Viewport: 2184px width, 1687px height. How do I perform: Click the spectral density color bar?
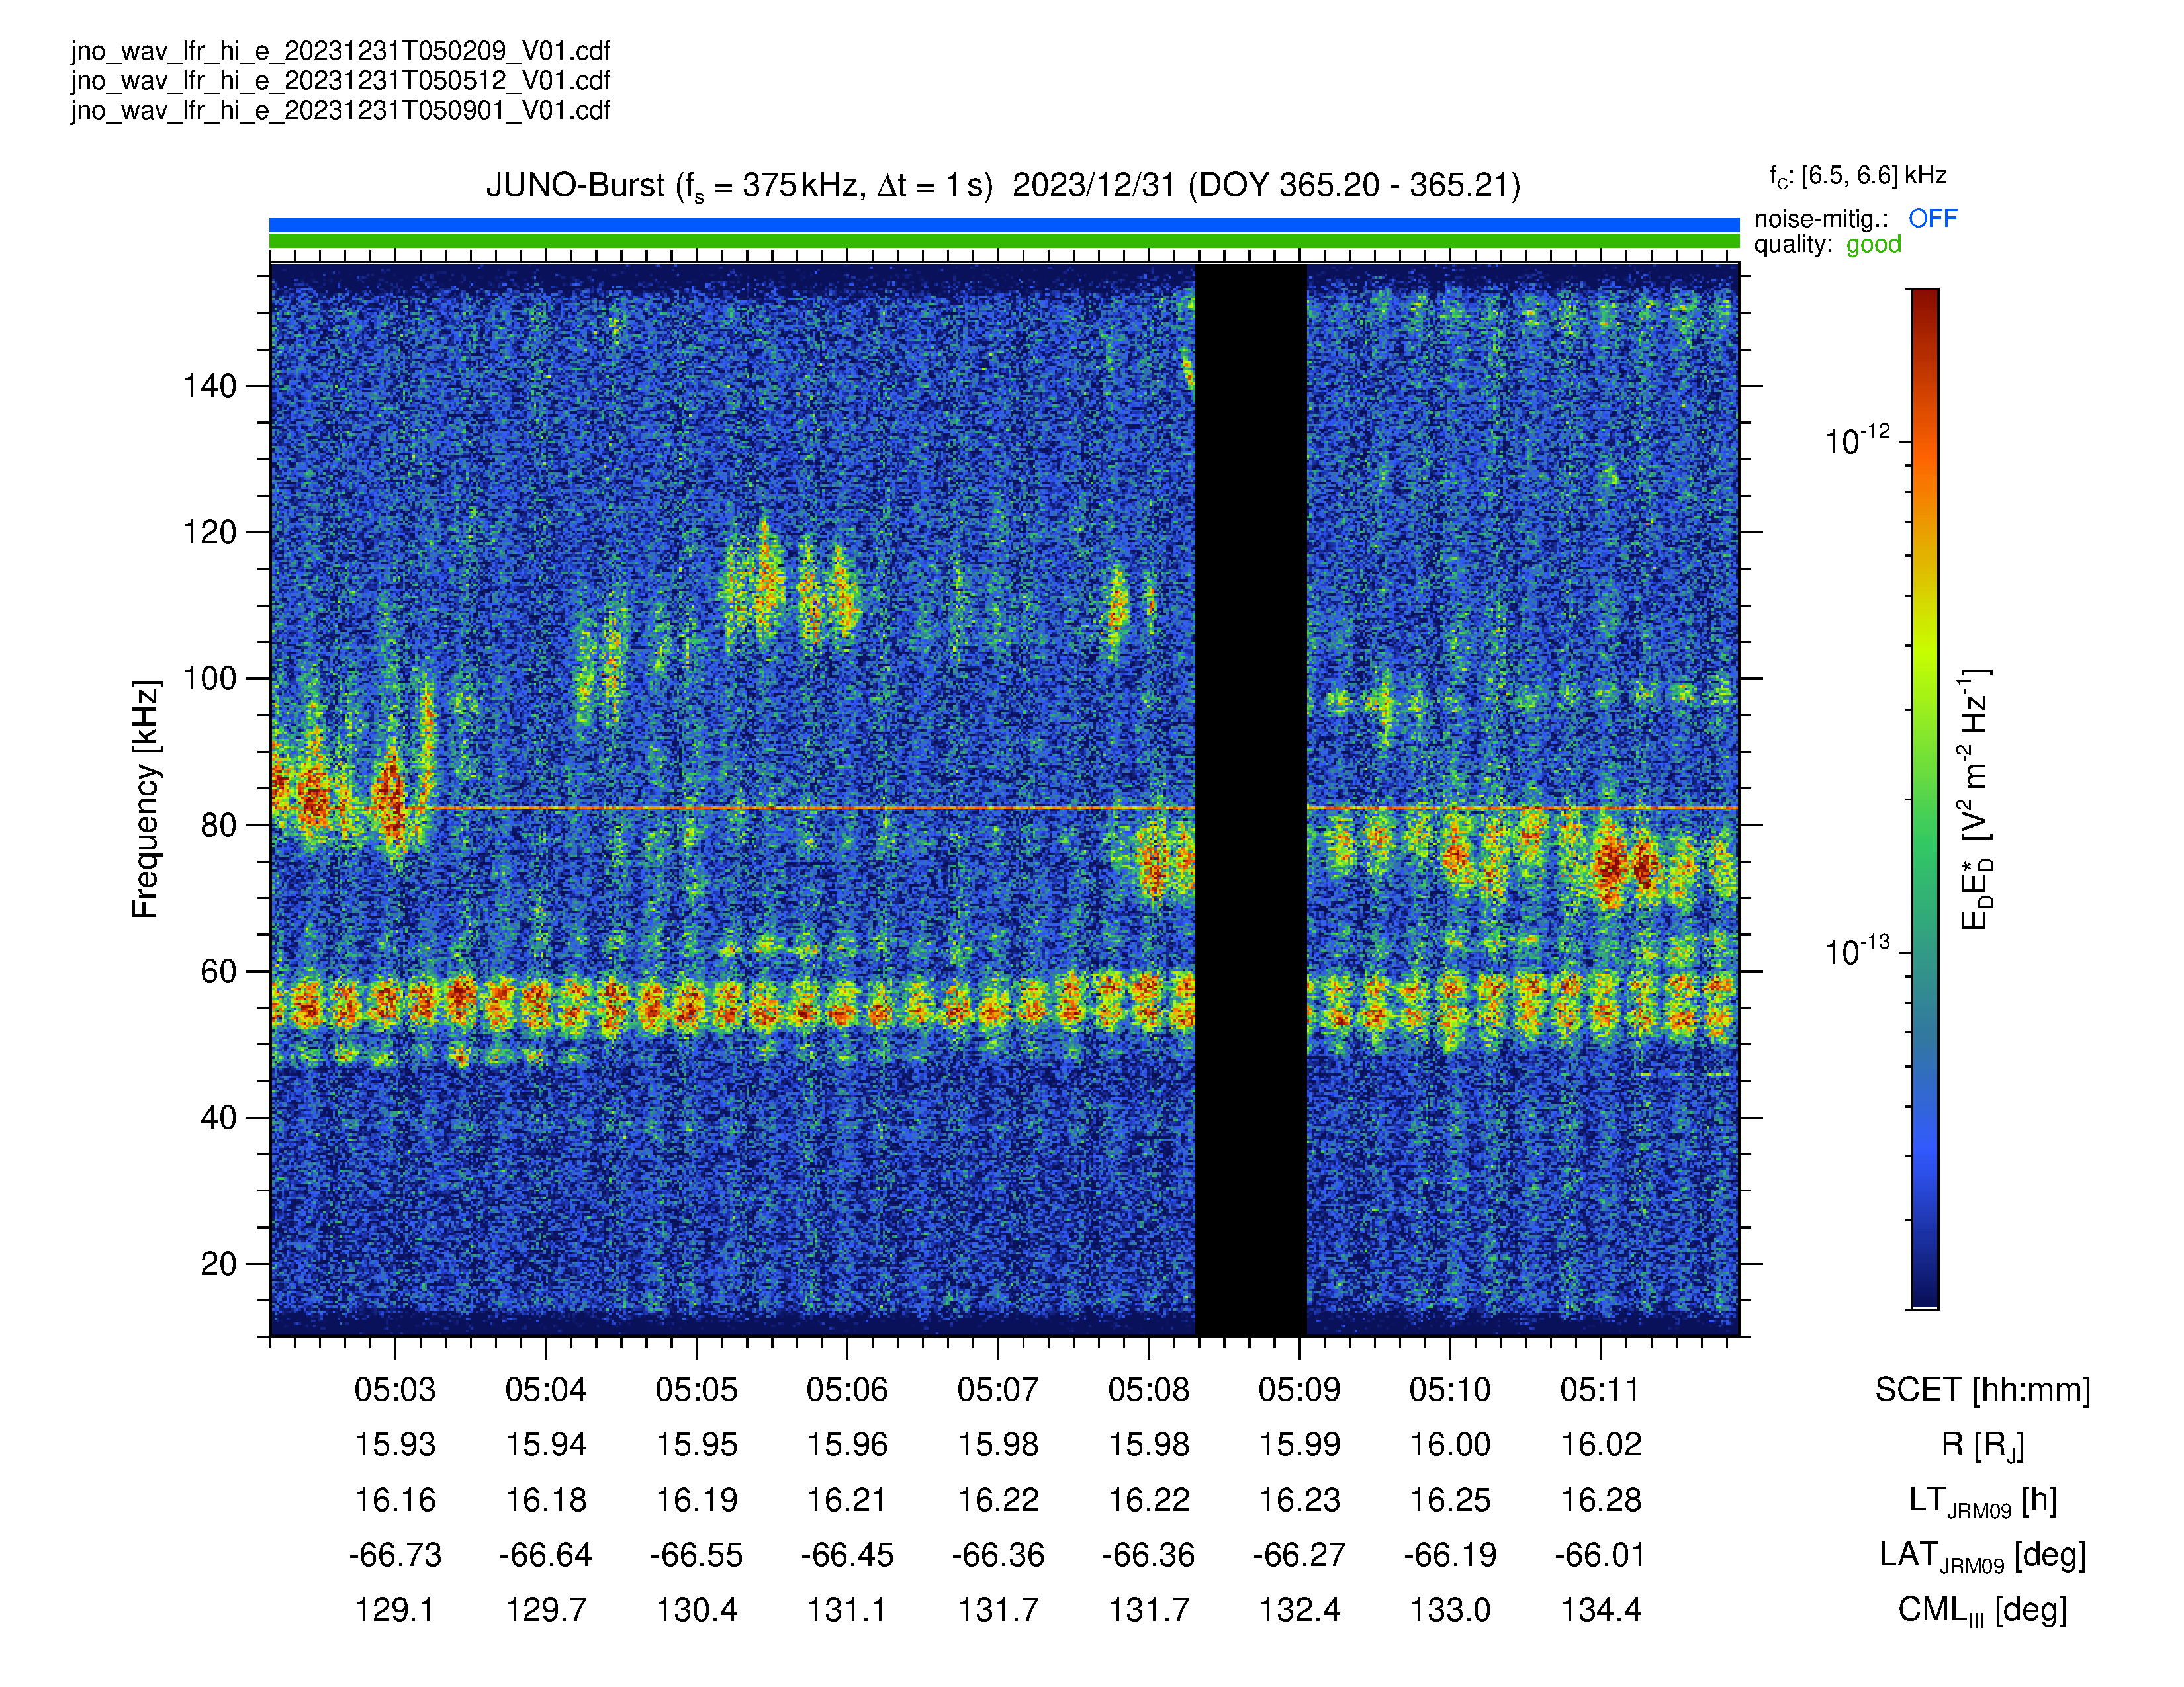click(x=1924, y=799)
